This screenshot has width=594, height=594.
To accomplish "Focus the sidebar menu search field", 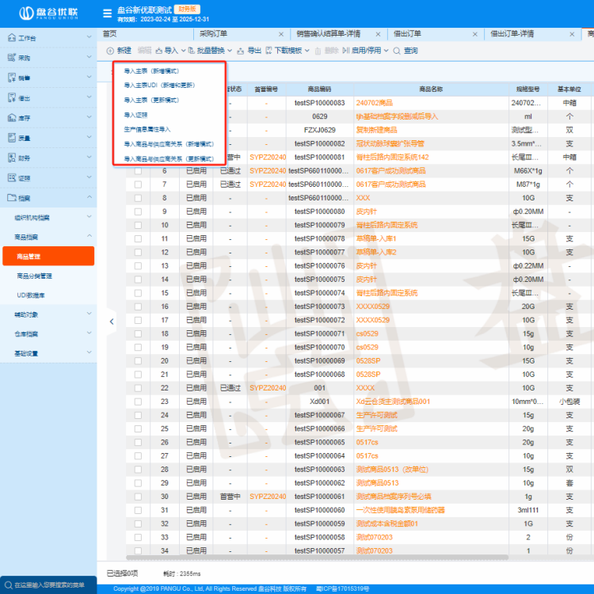I will click(48, 585).
